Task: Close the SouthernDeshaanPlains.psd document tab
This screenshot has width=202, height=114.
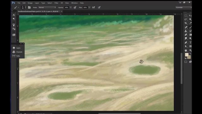Action: pyautogui.click(x=62, y=11)
